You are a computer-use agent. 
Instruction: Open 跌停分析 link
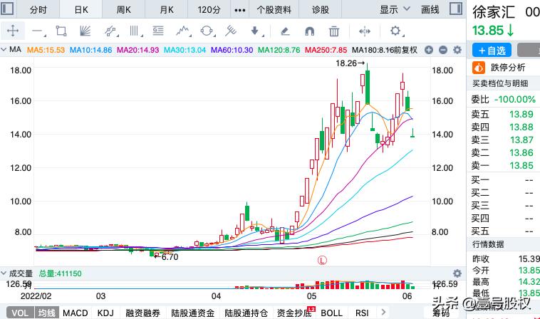coord(508,68)
